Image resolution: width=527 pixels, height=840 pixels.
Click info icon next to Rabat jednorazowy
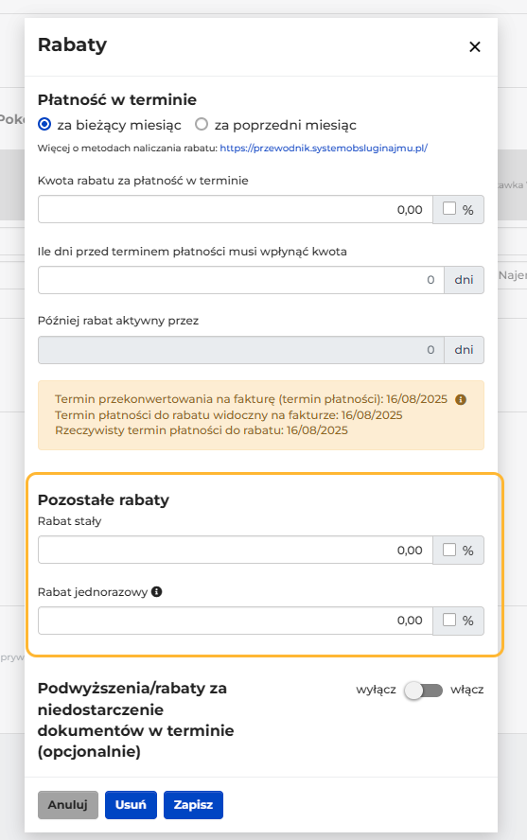pos(156,592)
